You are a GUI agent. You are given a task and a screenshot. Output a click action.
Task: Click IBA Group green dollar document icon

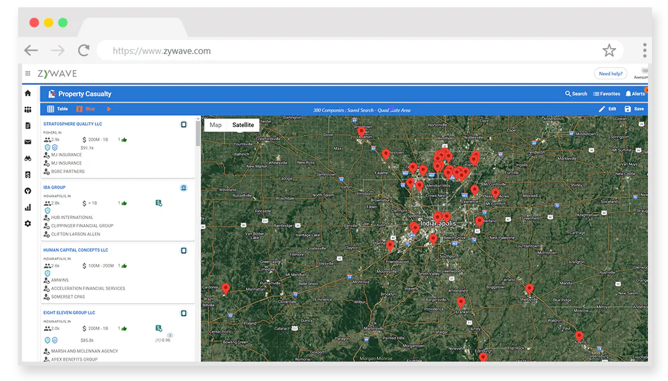point(159,203)
